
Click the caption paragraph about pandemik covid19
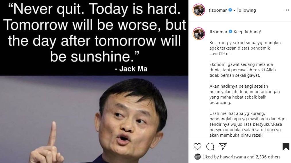tap(245, 48)
